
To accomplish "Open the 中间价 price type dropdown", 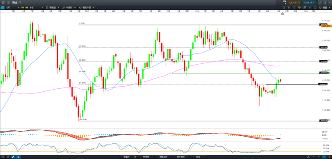I will tap(69, 8).
